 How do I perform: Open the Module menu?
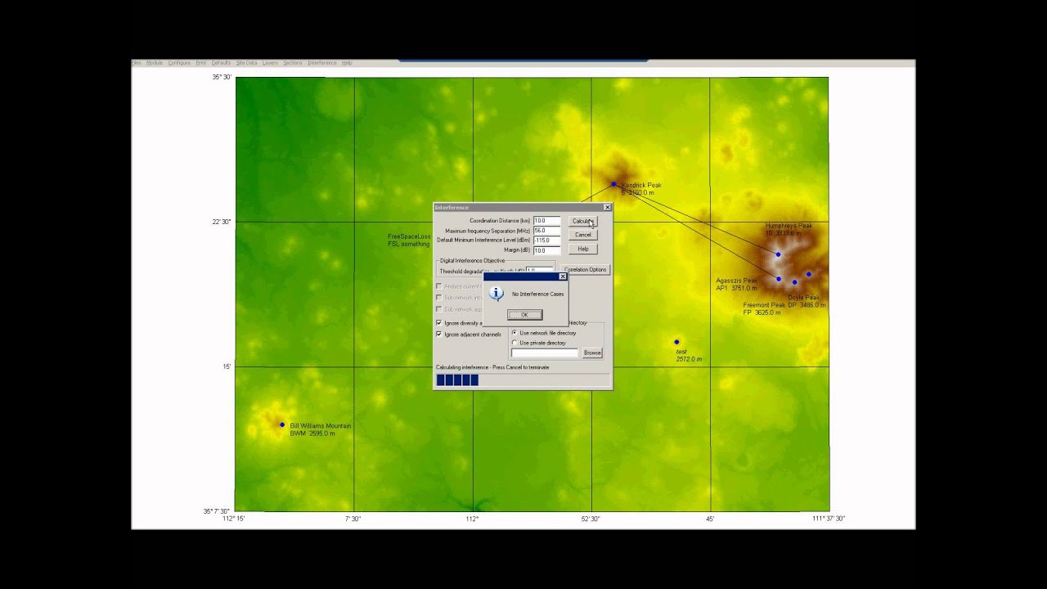155,63
